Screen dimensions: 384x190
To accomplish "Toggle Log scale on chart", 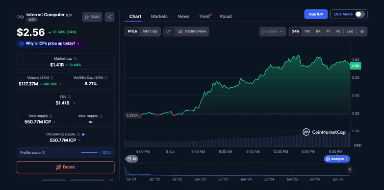I will pyautogui.click(x=350, y=31).
